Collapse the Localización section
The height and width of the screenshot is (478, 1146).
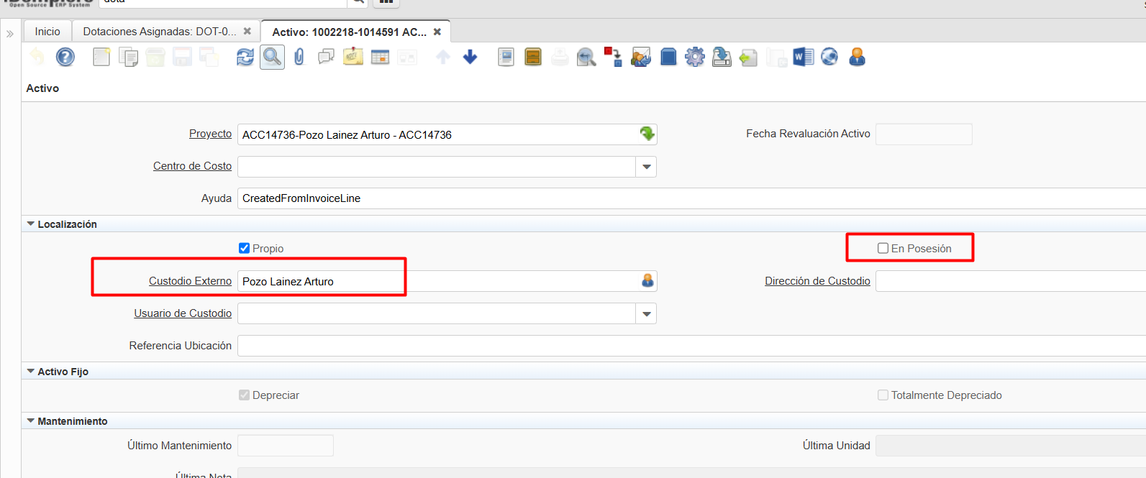[31, 224]
